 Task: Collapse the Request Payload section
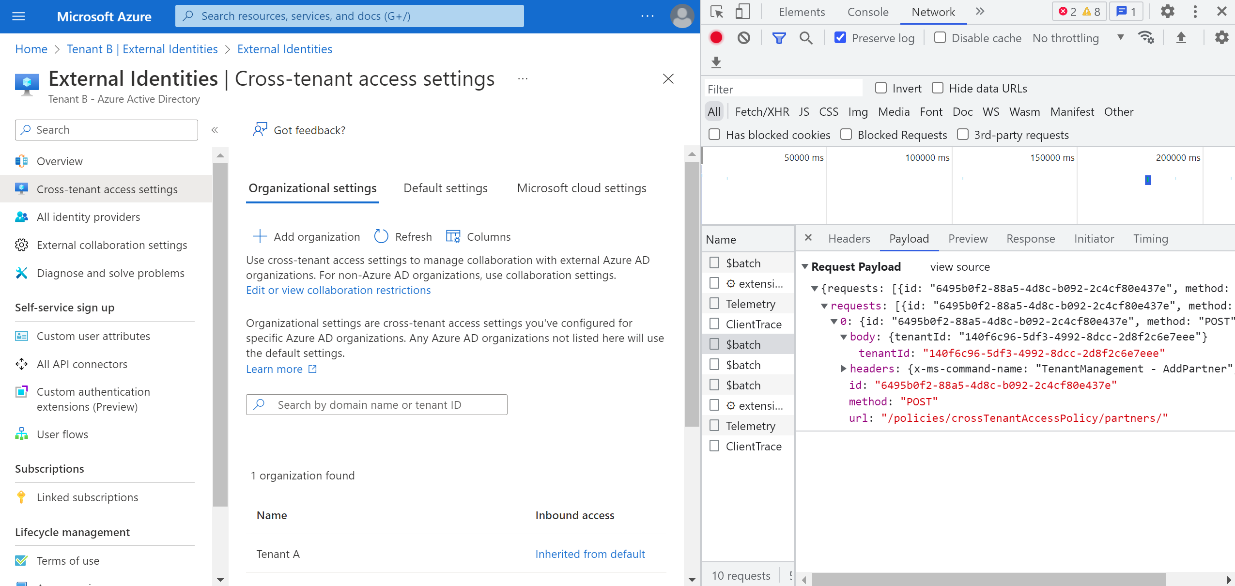[805, 267]
